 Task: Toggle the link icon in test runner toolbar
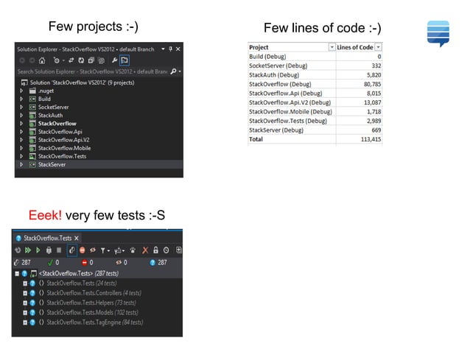pyautogui.click(x=72, y=250)
